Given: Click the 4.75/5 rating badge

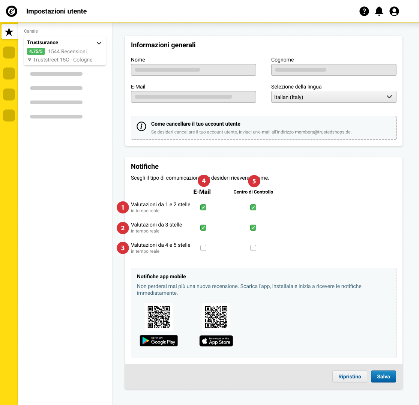Looking at the screenshot, I should (x=36, y=51).
